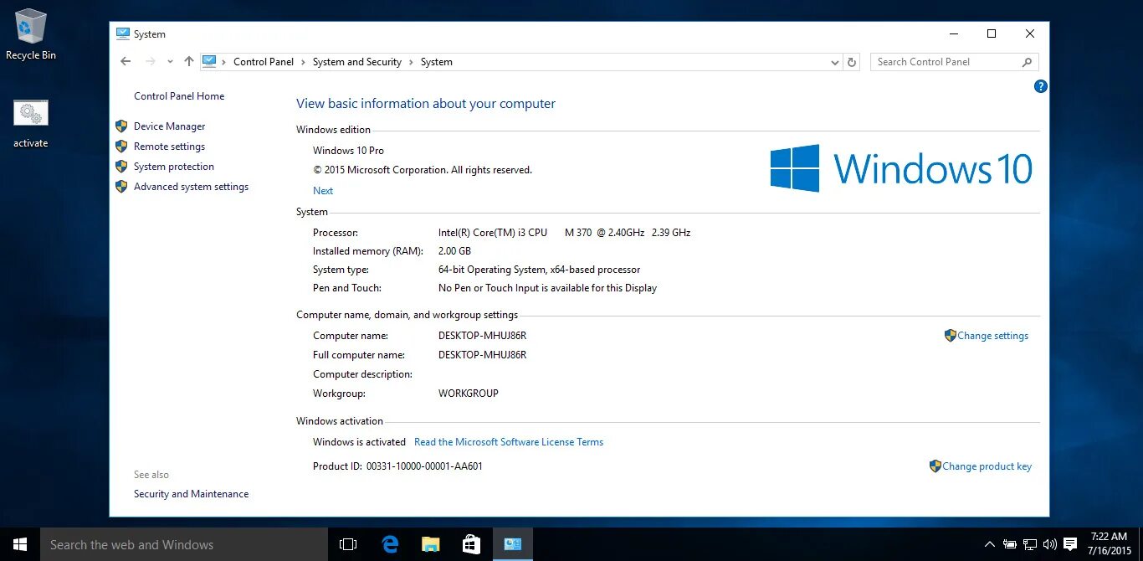Click the WORKGROUP value
1143x561 pixels.
point(468,394)
